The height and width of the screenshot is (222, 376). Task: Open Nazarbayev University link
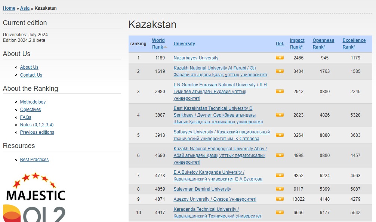point(196,58)
